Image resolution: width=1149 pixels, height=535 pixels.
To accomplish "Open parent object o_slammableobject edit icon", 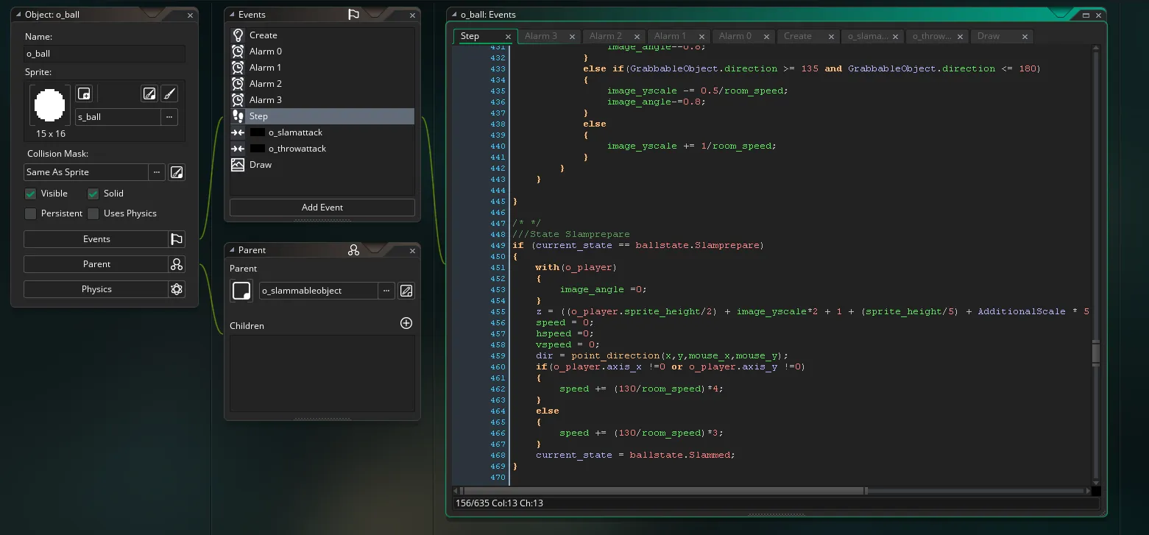I will (x=406, y=291).
